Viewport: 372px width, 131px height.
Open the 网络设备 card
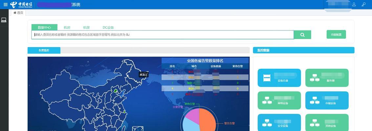(x=279, y=101)
